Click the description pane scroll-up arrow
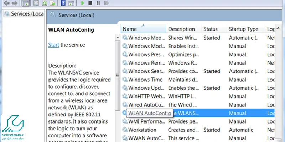 (x=118, y=37)
